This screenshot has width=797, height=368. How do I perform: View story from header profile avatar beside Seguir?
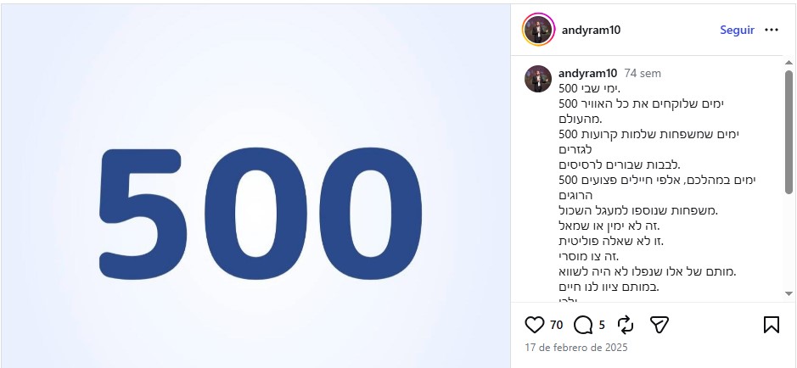click(x=538, y=30)
